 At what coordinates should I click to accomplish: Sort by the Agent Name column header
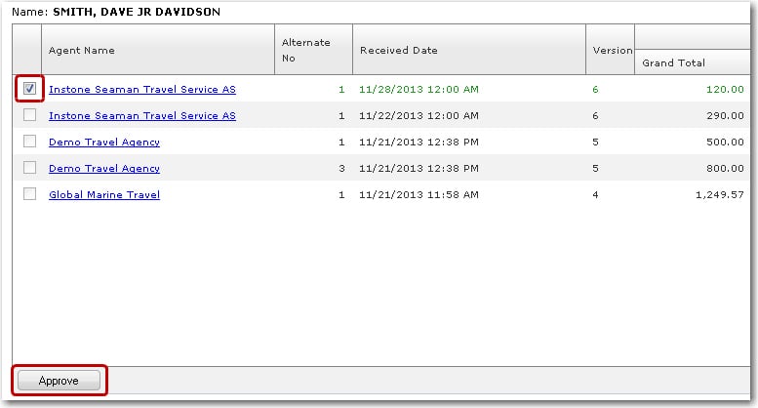pyautogui.click(x=82, y=50)
